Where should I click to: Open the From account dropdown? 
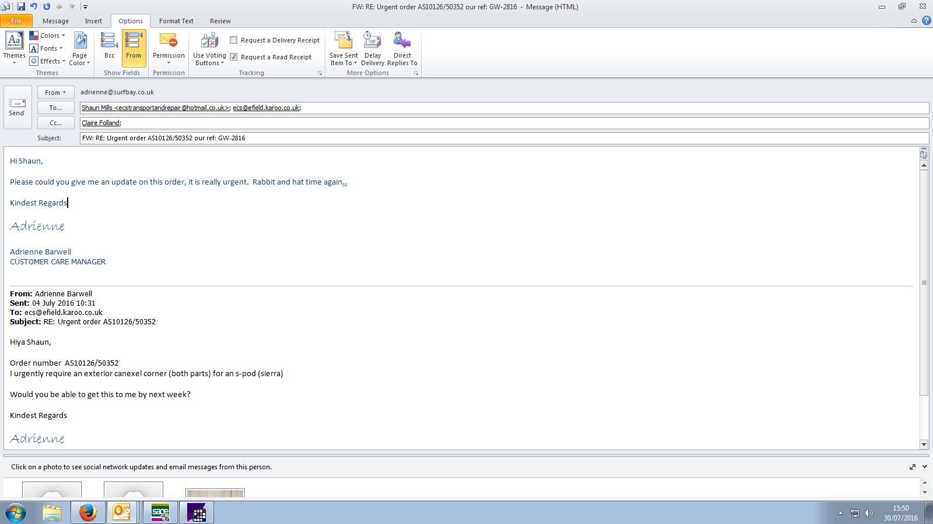[55, 93]
